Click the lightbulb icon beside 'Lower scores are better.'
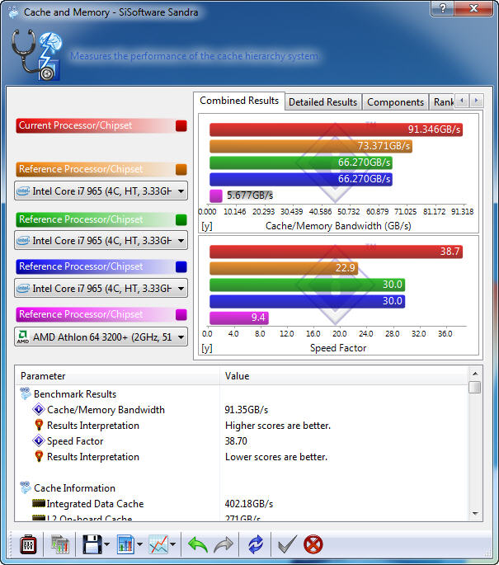The image size is (499, 565). click(x=39, y=456)
